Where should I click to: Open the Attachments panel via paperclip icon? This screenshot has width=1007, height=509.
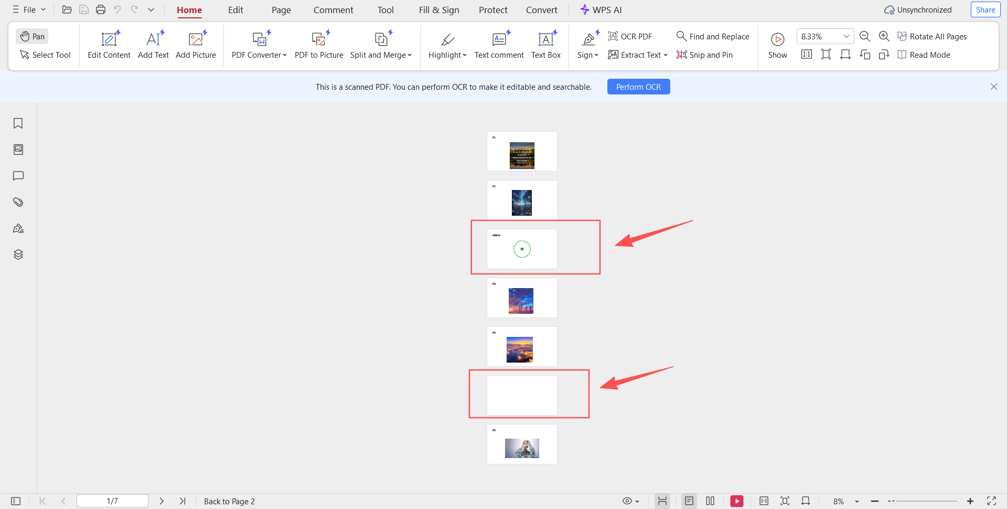pos(18,202)
